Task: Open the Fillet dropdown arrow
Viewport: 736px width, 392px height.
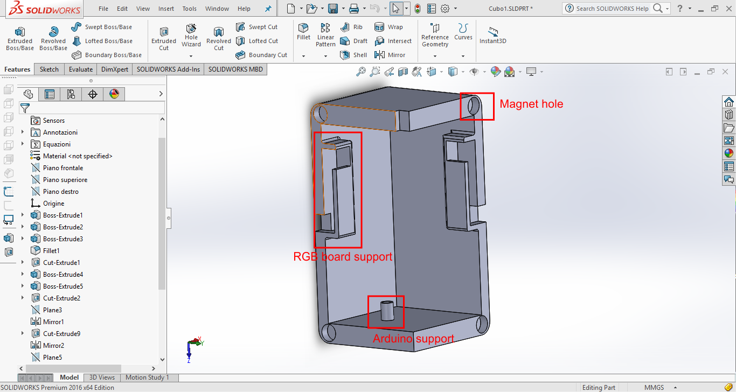Action: pyautogui.click(x=303, y=56)
